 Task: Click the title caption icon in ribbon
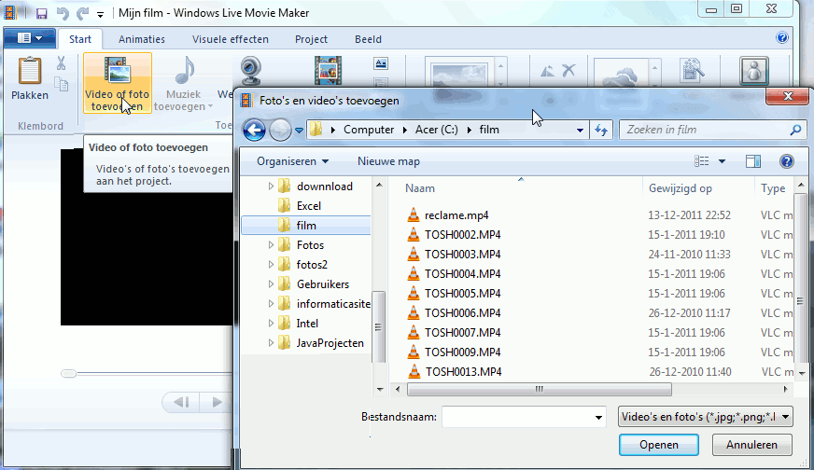(381, 63)
